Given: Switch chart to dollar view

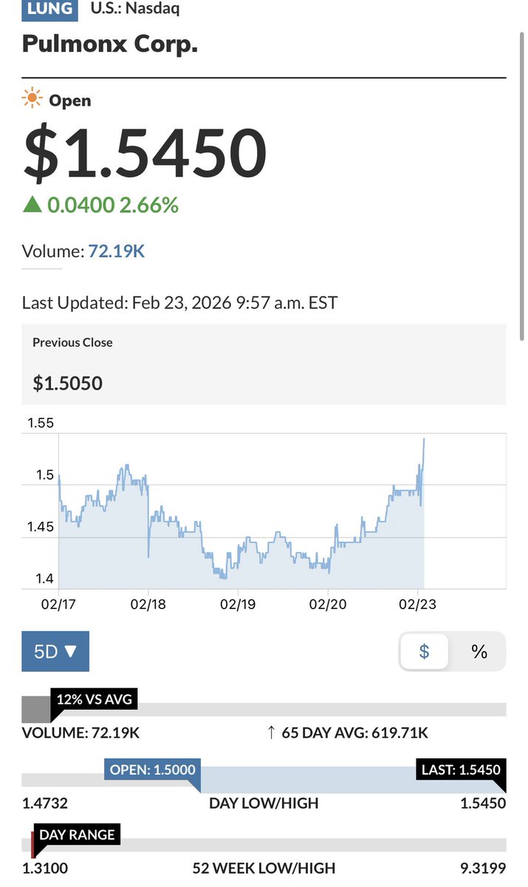Looking at the screenshot, I should coord(424,651).
